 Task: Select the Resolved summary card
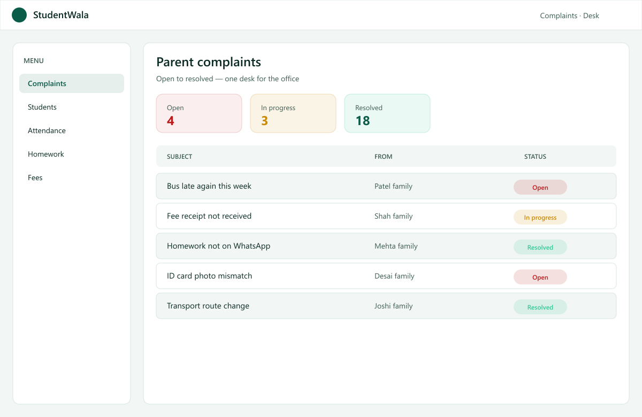387,113
